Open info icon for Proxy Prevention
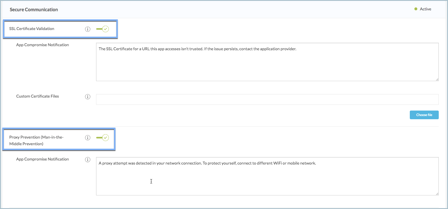Viewport: 448px width, 209px height. tap(88, 138)
